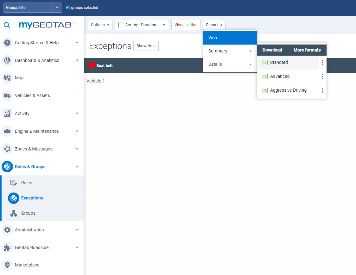
Task: Open the Map icon in sidebar
Action: (x=7, y=78)
